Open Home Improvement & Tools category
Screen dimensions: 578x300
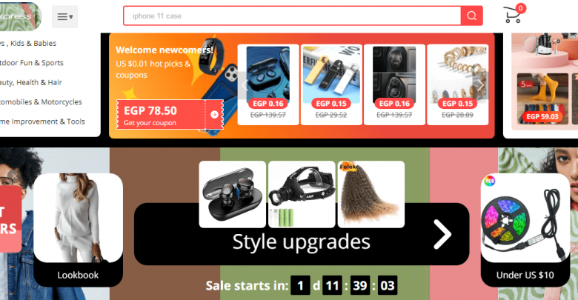(42, 121)
